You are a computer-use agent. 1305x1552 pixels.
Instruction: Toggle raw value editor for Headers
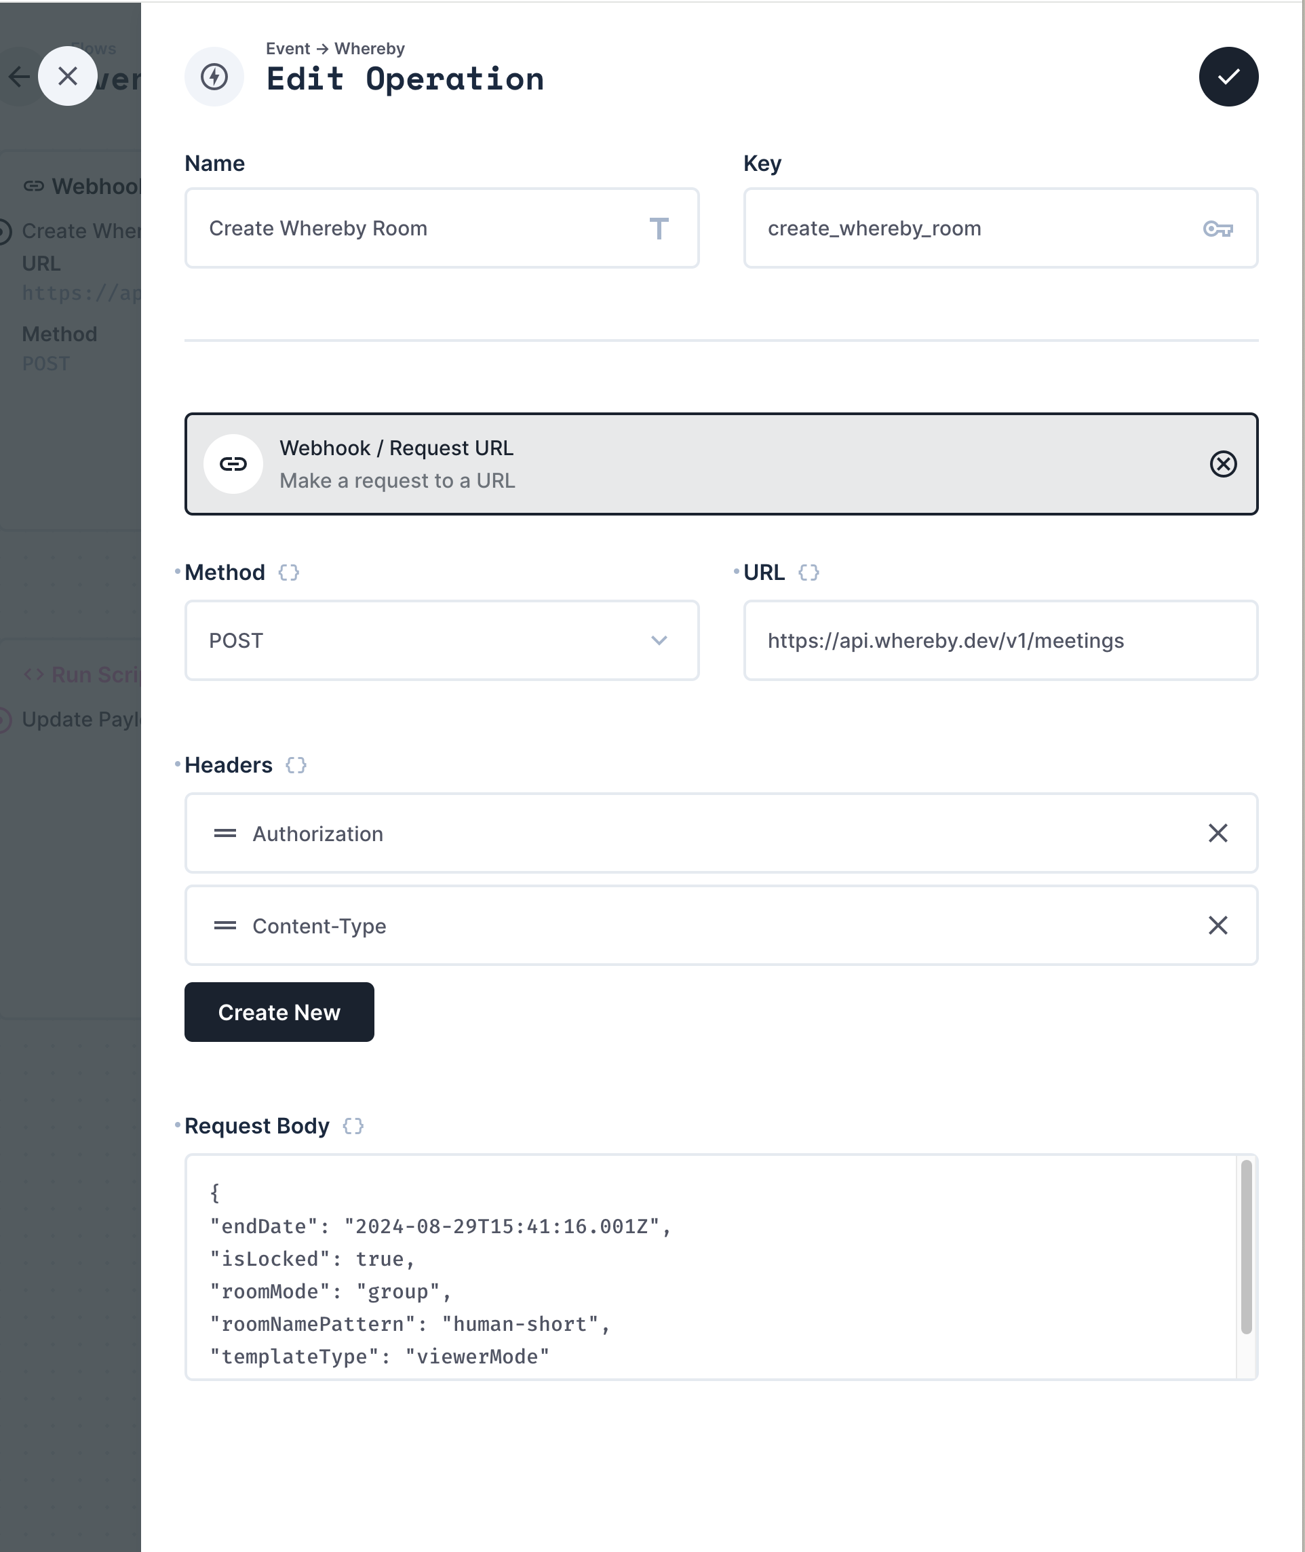pyautogui.click(x=296, y=765)
